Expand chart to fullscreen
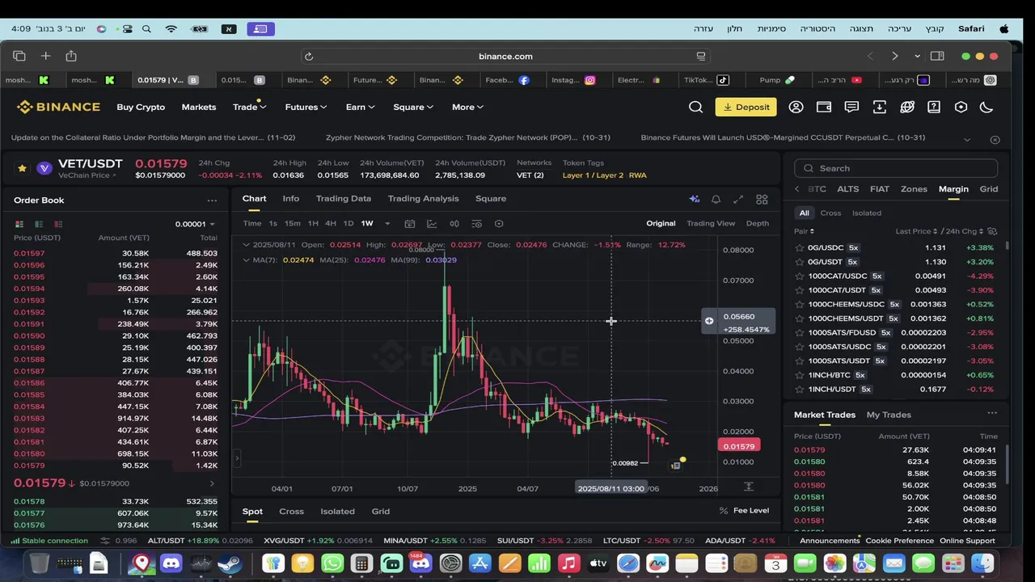 click(738, 199)
